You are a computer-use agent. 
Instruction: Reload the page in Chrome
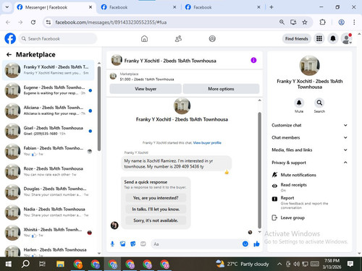[x=33, y=22]
